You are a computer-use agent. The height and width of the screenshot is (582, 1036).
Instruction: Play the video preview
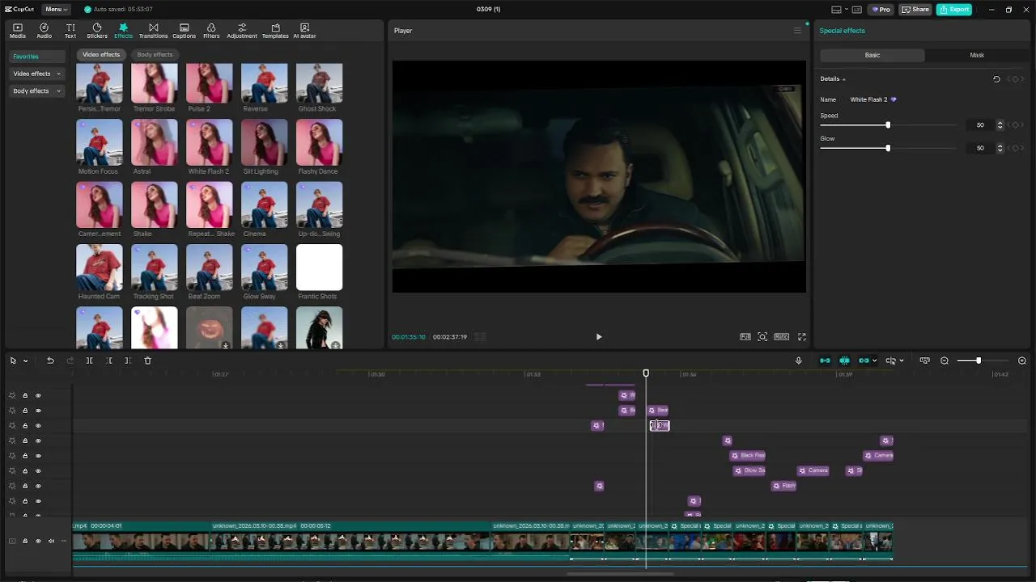coord(599,337)
